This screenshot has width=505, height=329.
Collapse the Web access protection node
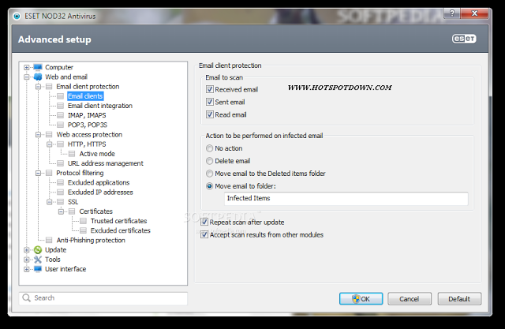[38, 135]
